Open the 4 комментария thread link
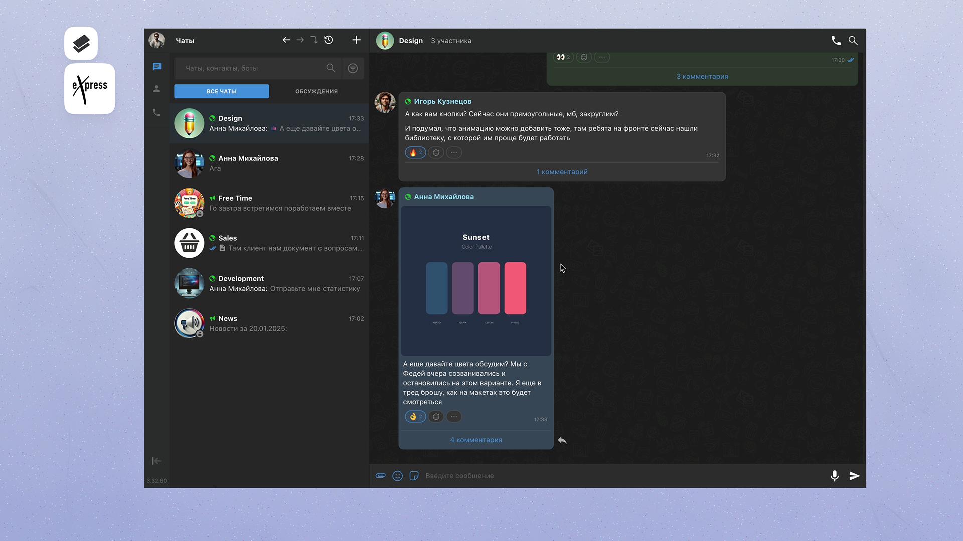Screen dimensions: 963x541 475,440
